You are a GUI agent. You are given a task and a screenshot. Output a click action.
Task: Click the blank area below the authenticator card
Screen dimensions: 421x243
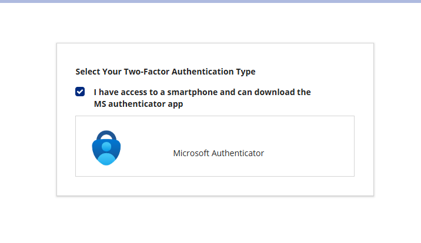(215, 185)
